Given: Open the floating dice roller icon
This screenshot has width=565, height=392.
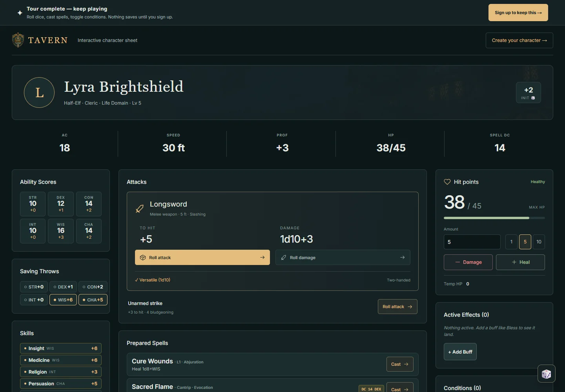Looking at the screenshot, I should tap(546, 374).
